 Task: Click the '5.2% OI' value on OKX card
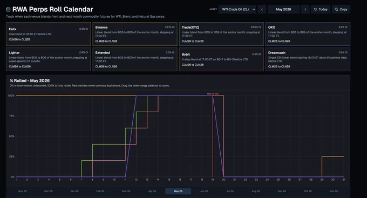(x=343, y=27)
